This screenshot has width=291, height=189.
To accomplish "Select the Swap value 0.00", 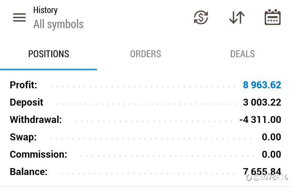I will coord(272,137).
